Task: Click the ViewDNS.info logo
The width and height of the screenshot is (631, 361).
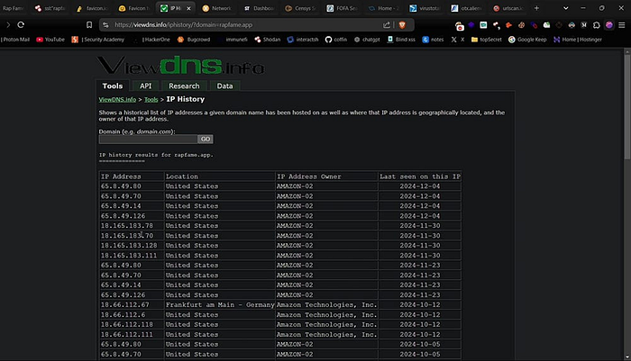Action: pos(180,66)
